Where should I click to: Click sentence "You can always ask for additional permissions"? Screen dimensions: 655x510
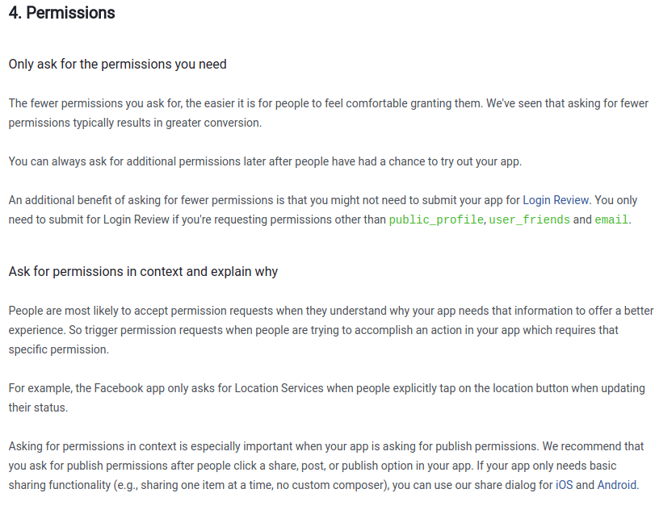(x=265, y=161)
